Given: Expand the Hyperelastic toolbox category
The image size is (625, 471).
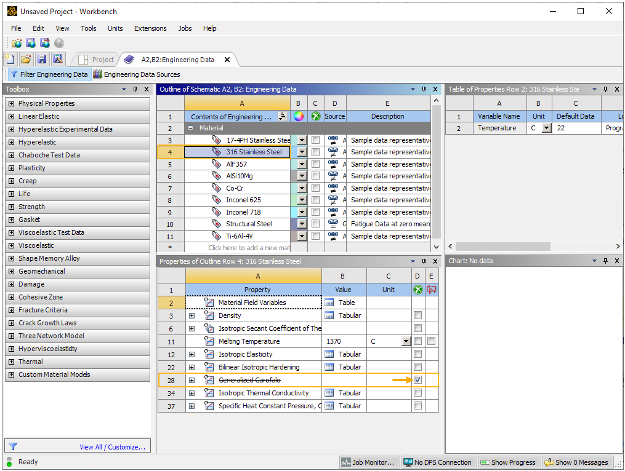Looking at the screenshot, I should click(11, 142).
